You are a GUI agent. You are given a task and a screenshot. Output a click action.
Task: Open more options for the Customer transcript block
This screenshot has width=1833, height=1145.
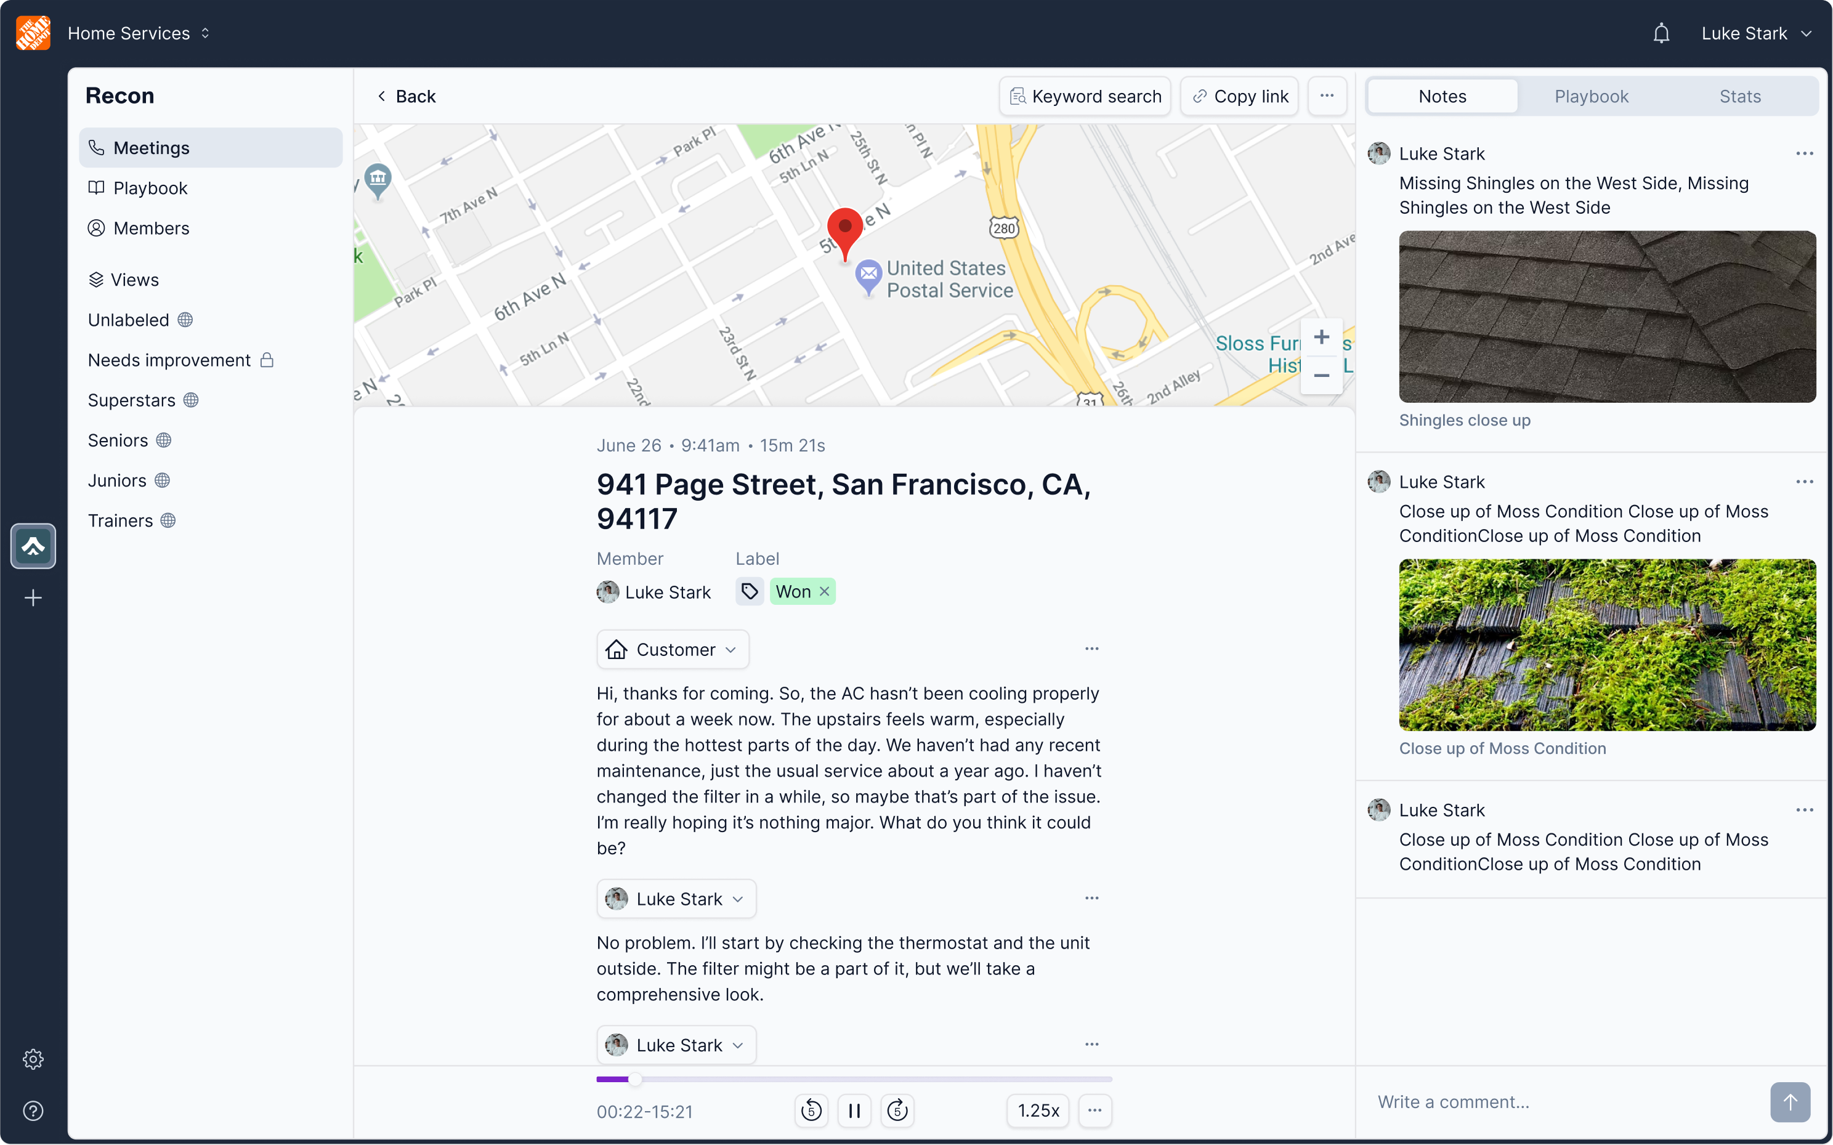(x=1092, y=649)
